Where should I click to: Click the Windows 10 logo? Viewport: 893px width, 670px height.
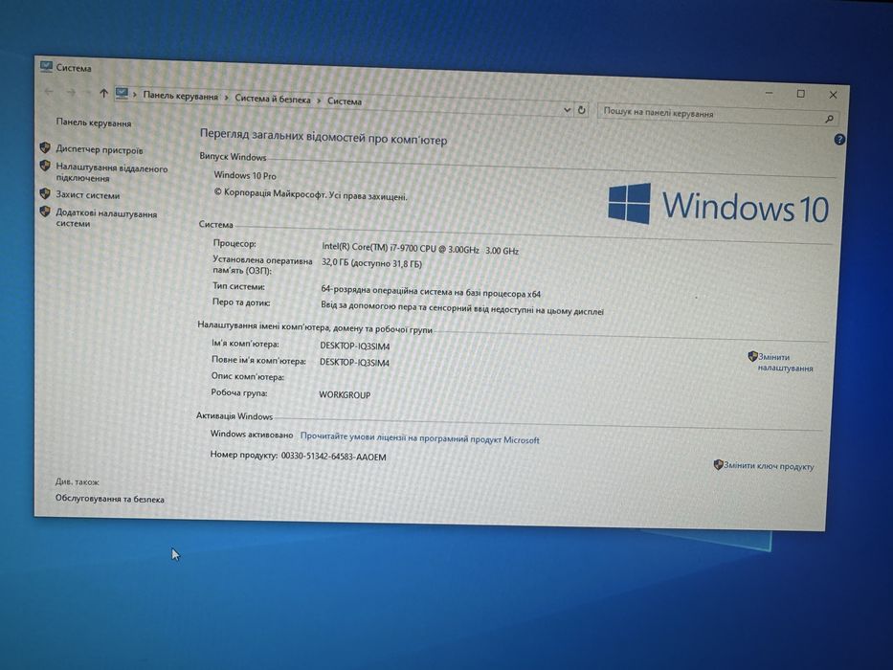(x=718, y=205)
